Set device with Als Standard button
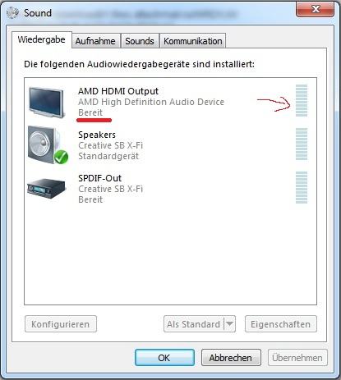This screenshot has width=341, height=380. point(194,324)
